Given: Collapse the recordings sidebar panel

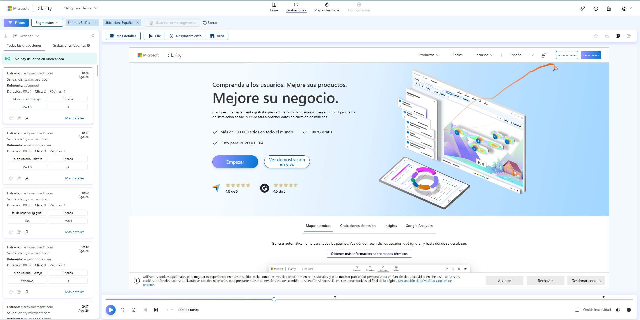Looking at the screenshot, I should coord(93,36).
